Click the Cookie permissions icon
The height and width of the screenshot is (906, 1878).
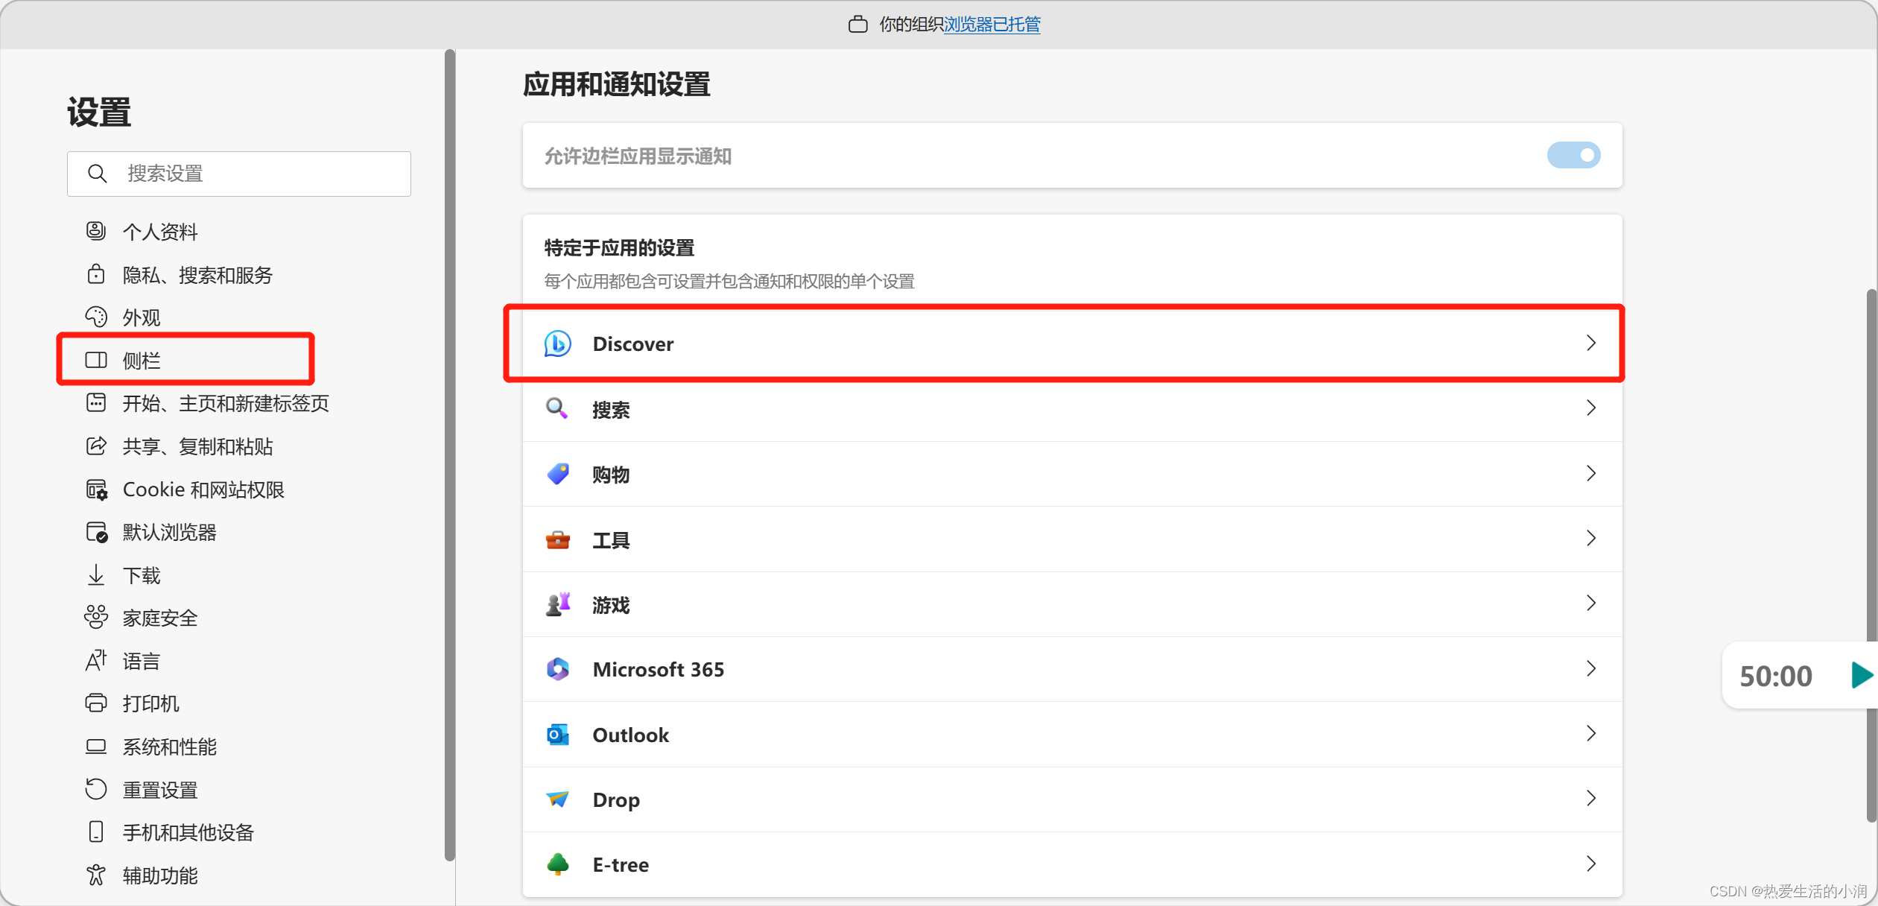click(x=97, y=490)
